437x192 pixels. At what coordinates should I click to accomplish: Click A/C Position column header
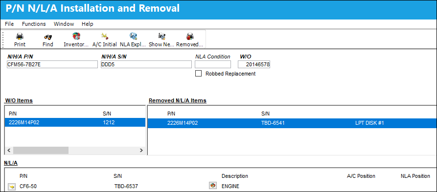point(361,176)
